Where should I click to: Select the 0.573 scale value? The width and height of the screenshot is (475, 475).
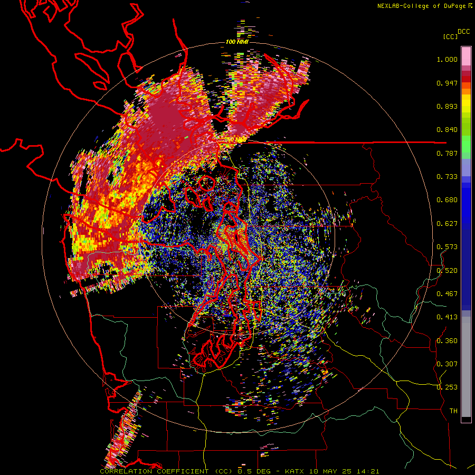(447, 247)
